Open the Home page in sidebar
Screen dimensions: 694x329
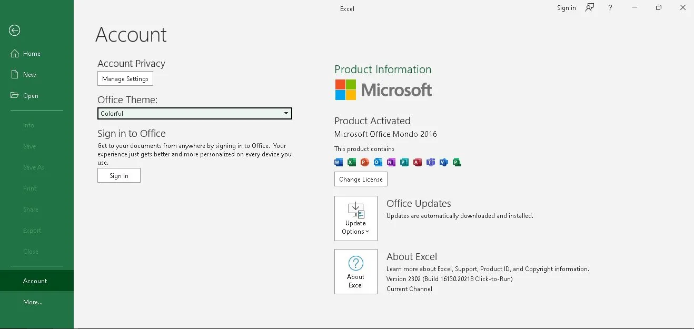pyautogui.click(x=37, y=54)
